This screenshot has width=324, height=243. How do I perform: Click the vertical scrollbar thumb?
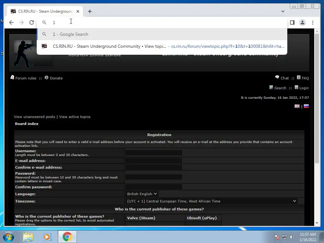click(x=317, y=99)
